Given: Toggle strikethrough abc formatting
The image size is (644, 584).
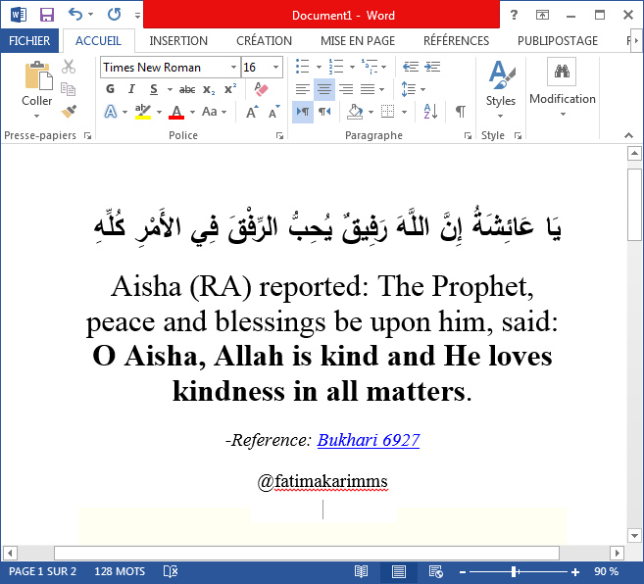Looking at the screenshot, I should (x=187, y=89).
